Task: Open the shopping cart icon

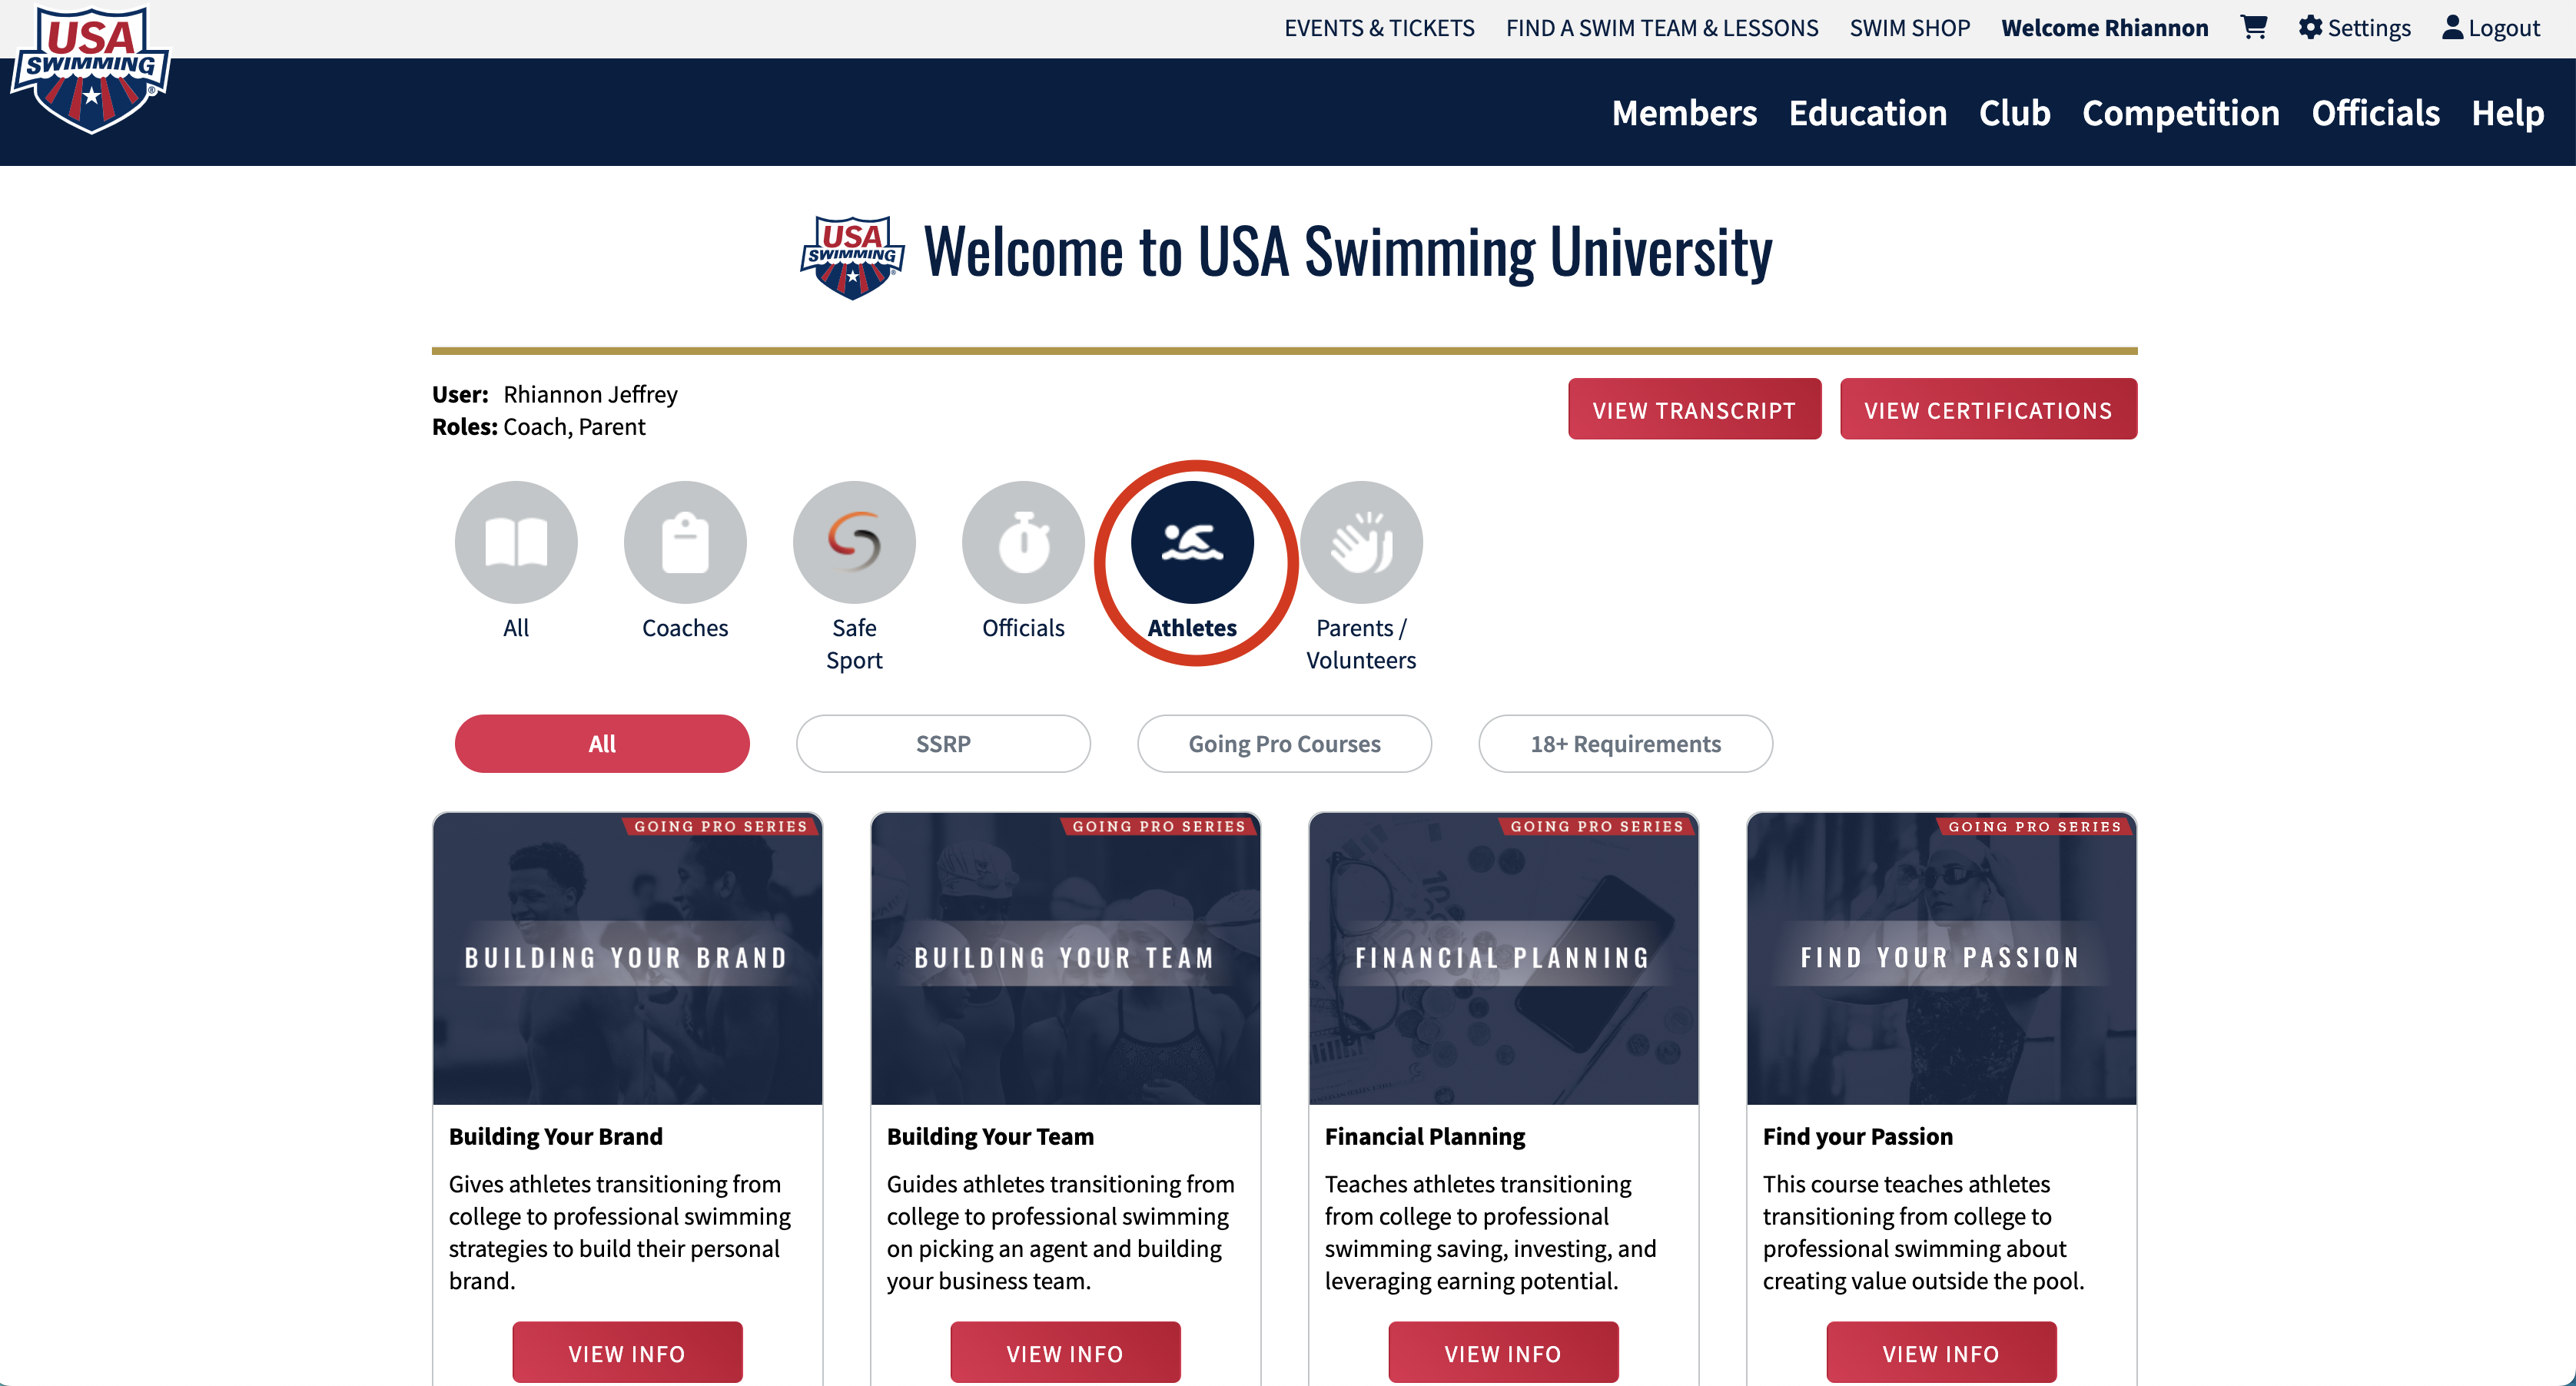Action: (2253, 27)
